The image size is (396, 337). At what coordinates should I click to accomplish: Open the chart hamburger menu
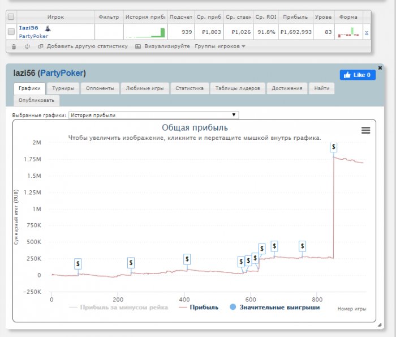[365, 130]
